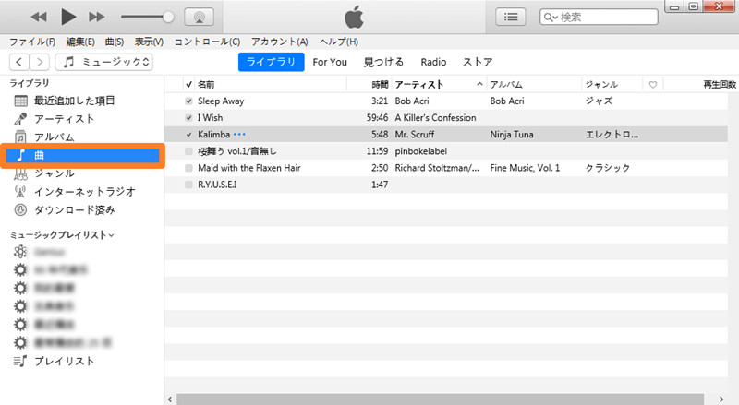Screen dimensions: 739x405
Task: Check the R.Y.U.S.E.I checkbox
Action: coord(189,185)
